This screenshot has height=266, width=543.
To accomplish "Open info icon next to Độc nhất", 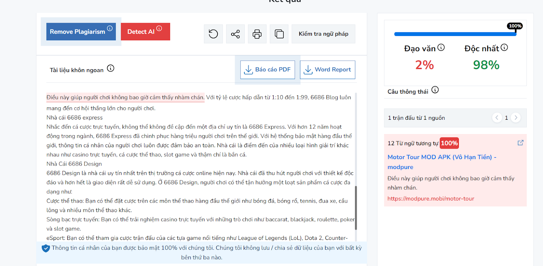I will [x=504, y=47].
